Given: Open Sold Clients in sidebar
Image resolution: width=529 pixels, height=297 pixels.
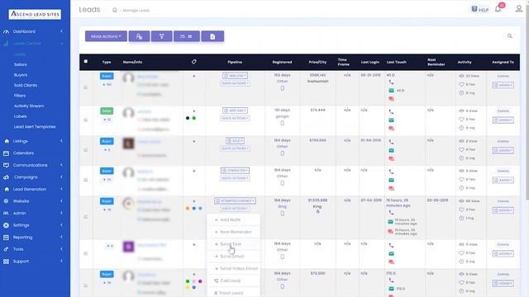Looking at the screenshot, I should [26, 85].
